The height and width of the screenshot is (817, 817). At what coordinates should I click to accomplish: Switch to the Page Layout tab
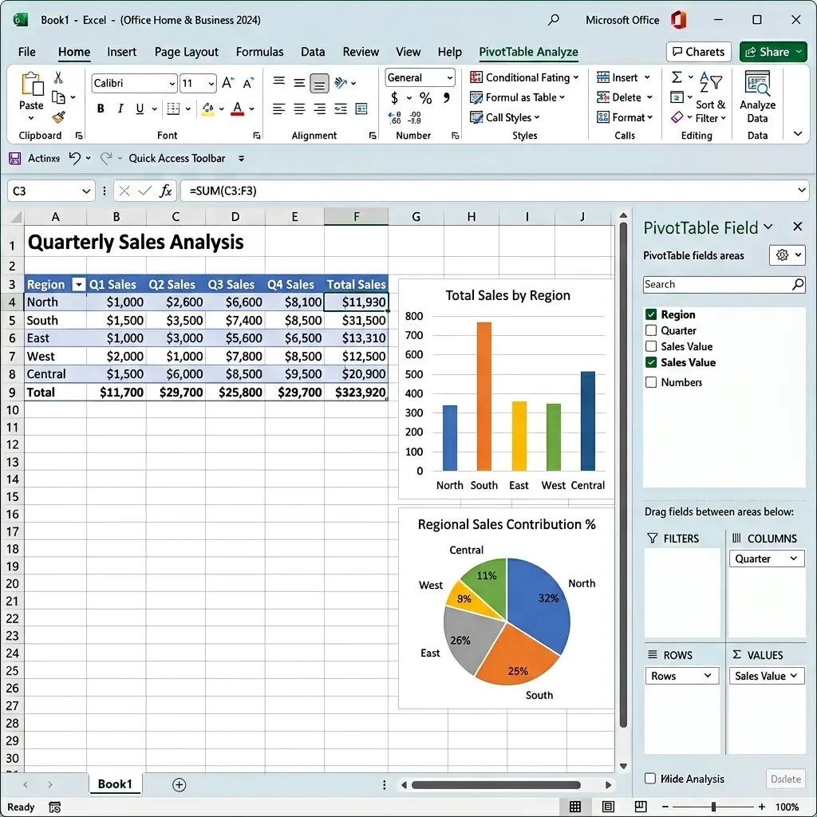pos(187,52)
